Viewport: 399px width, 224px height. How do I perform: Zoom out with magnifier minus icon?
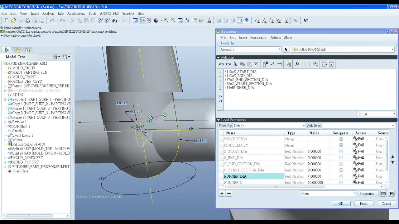click(x=173, y=21)
